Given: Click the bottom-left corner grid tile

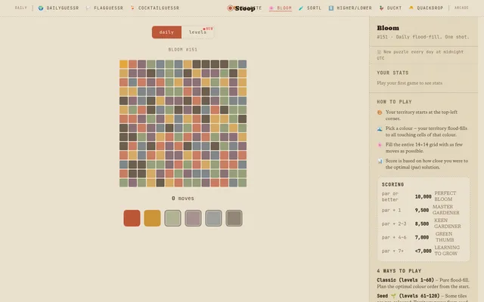Looking at the screenshot, I should point(124,183).
